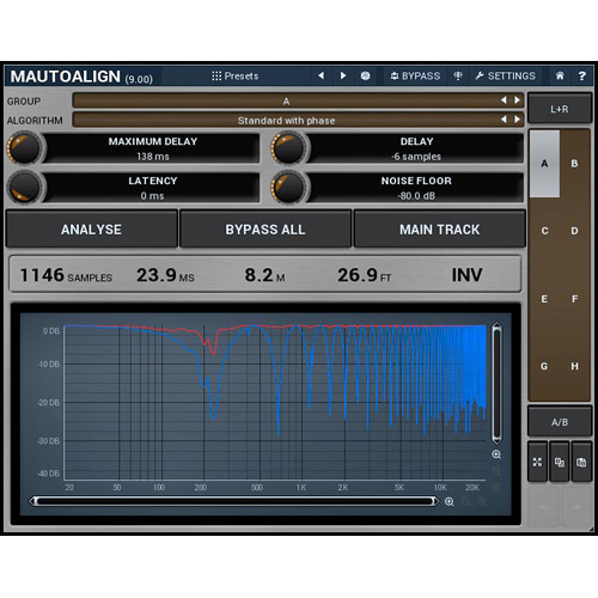Image resolution: width=598 pixels, height=598 pixels.
Task: Select preset slot E
Action: pos(544,299)
